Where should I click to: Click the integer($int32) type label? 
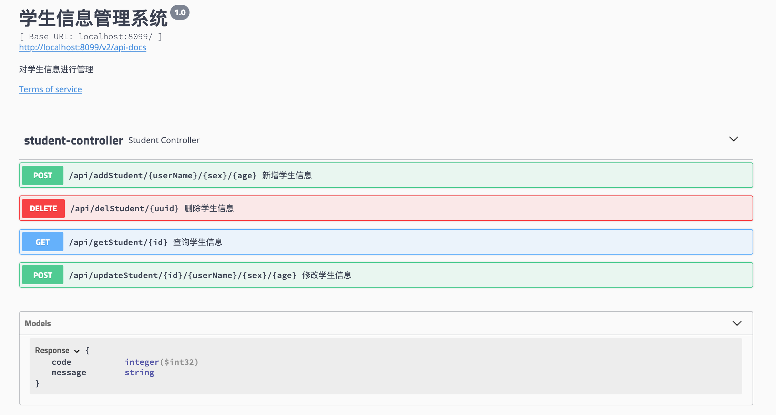coord(162,362)
